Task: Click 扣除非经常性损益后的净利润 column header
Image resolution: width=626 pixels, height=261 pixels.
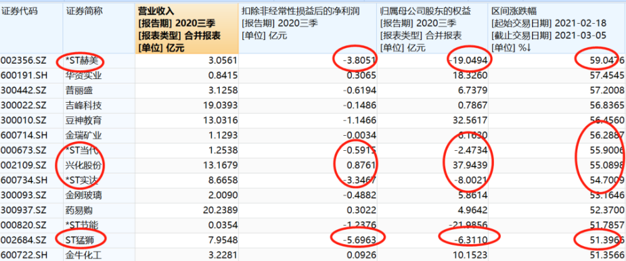Action: pyautogui.click(x=300, y=11)
